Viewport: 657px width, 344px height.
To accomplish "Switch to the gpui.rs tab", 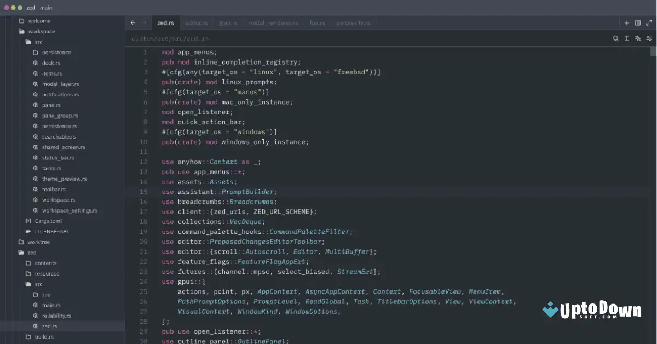I will 227,22.
